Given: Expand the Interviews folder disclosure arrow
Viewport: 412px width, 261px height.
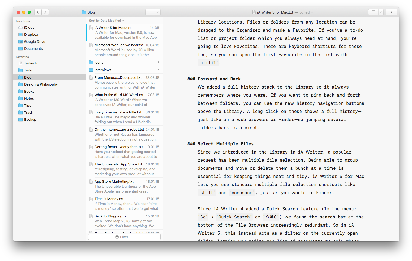Looking at the screenshot, I should [159, 70].
